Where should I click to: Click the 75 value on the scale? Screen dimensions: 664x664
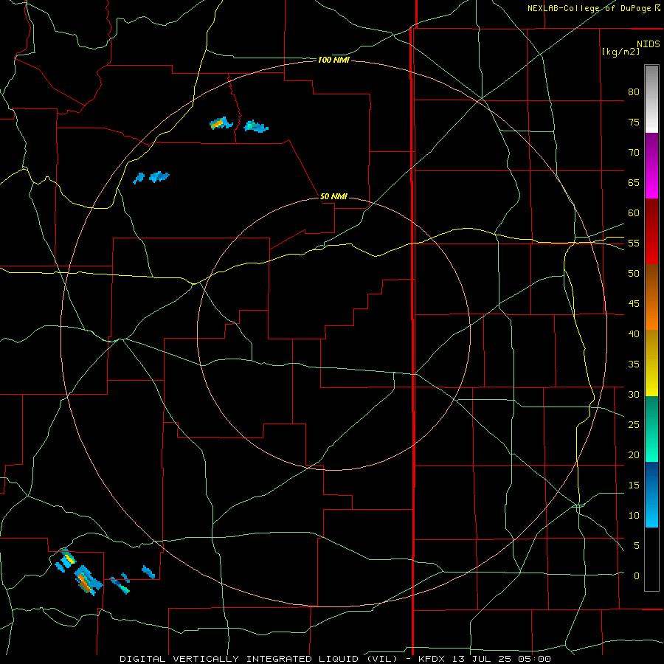634,122
